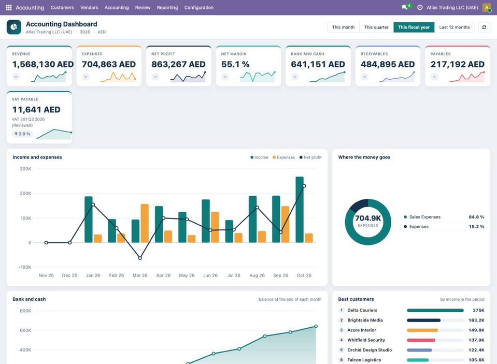The image size is (497, 364).
Task: Open the Review menu
Action: click(x=143, y=7)
